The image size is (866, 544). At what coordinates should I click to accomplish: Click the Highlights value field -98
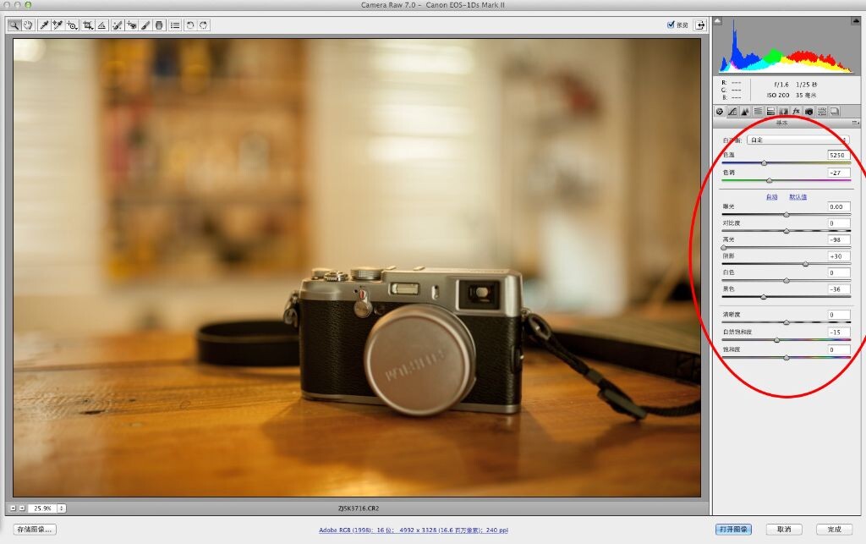[838, 239]
